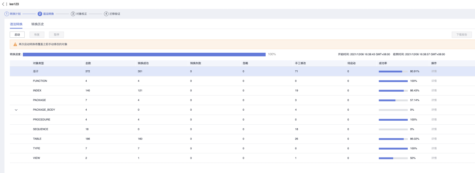The width and height of the screenshot is (475, 173).
Task: Open 详情 for the SEQUENCE row
Action: 434,129
